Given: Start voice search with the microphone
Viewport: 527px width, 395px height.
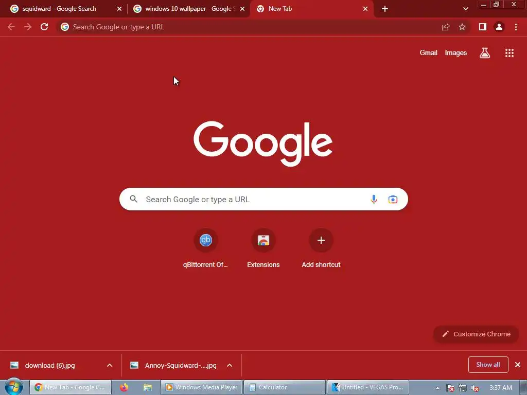Looking at the screenshot, I should (374, 199).
